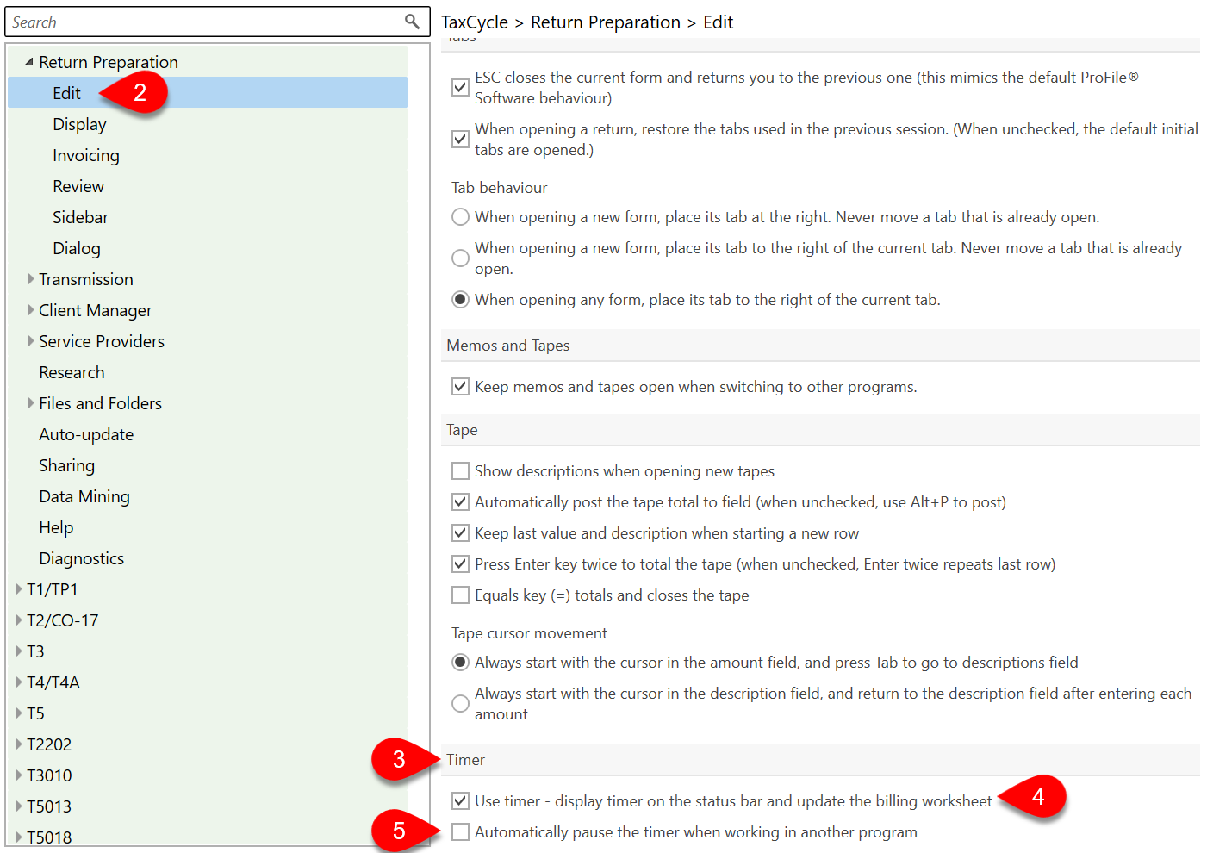Open the Sidebar settings page
This screenshot has height=853, width=1207.
tap(80, 217)
